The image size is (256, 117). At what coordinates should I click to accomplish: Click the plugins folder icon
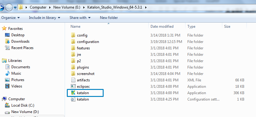click(x=73, y=67)
